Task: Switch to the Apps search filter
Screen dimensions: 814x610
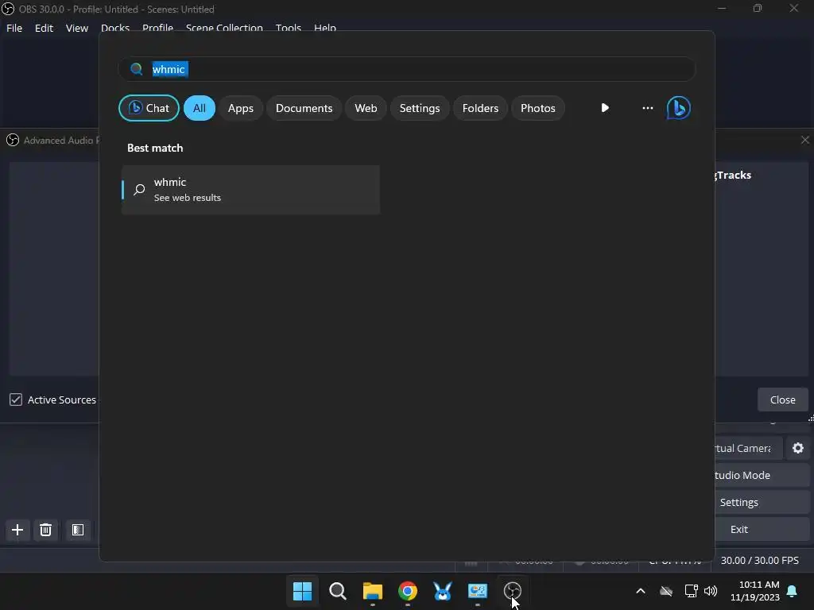Action: click(240, 108)
